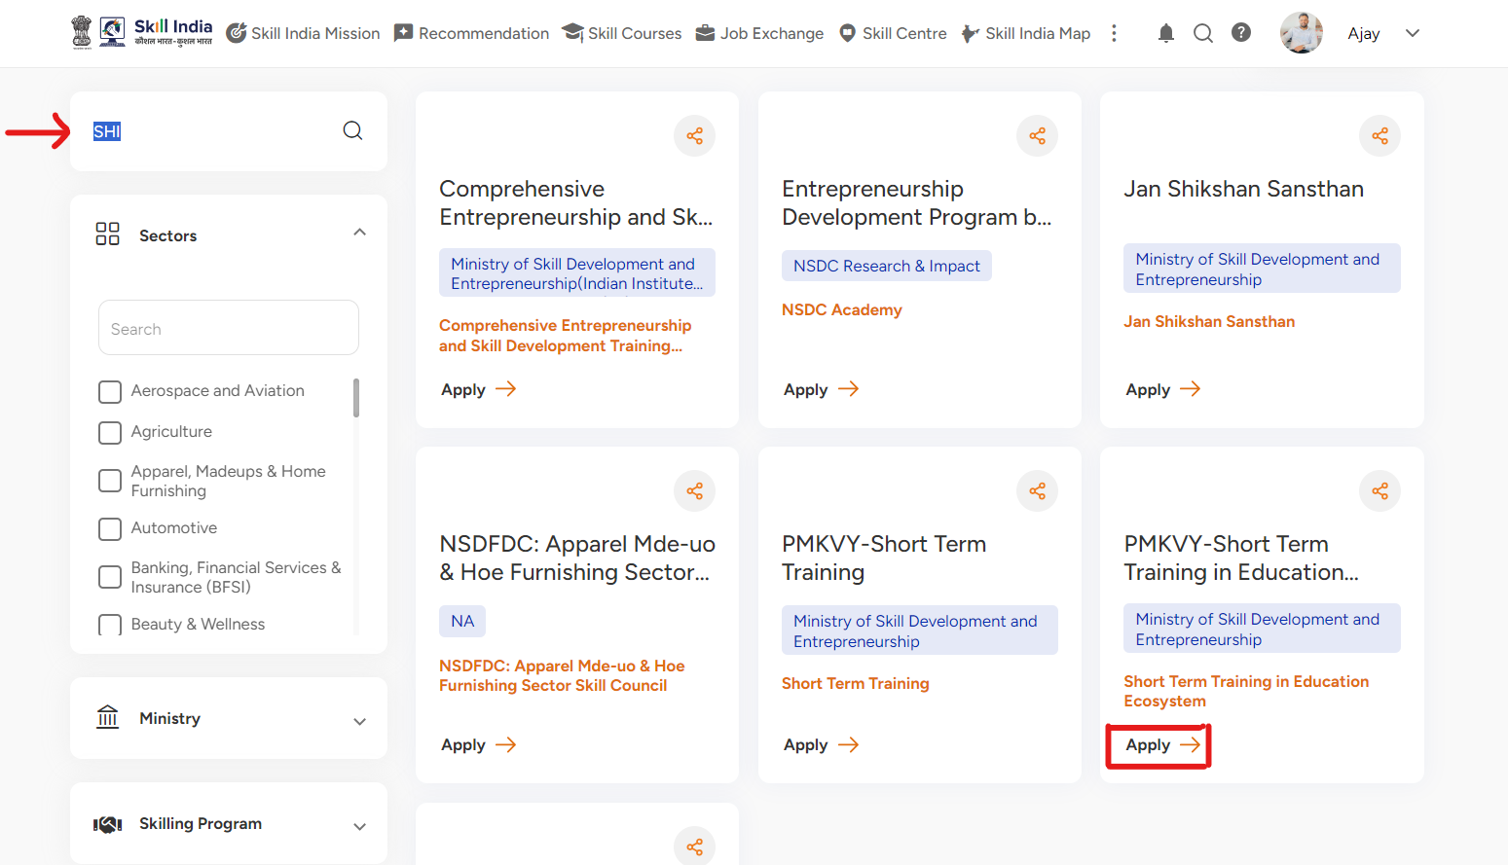Click the Indian Institute ministry tag on first card
The width and height of the screenshot is (1508, 865).
(577, 272)
